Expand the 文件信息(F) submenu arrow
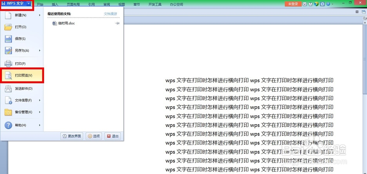This screenshot has width=367, height=174. (40, 100)
